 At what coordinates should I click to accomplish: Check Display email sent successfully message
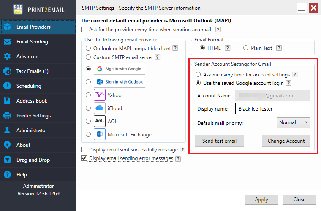coord(84,150)
